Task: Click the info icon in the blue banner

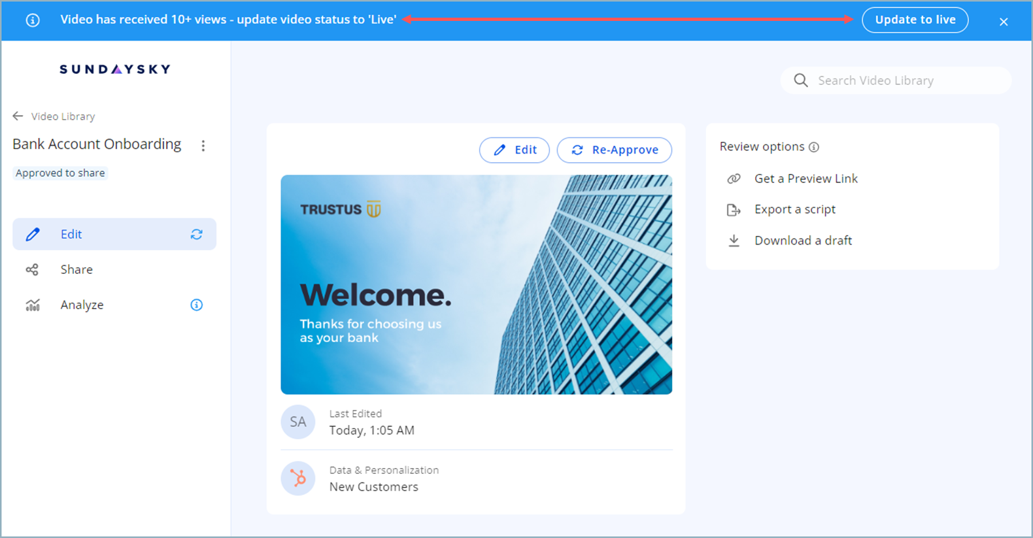Action: pos(33,20)
